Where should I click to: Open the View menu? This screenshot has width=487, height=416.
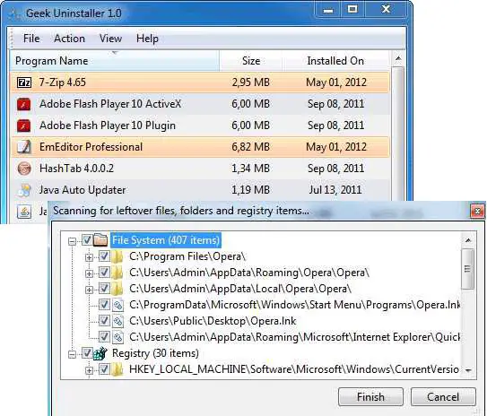(110, 39)
